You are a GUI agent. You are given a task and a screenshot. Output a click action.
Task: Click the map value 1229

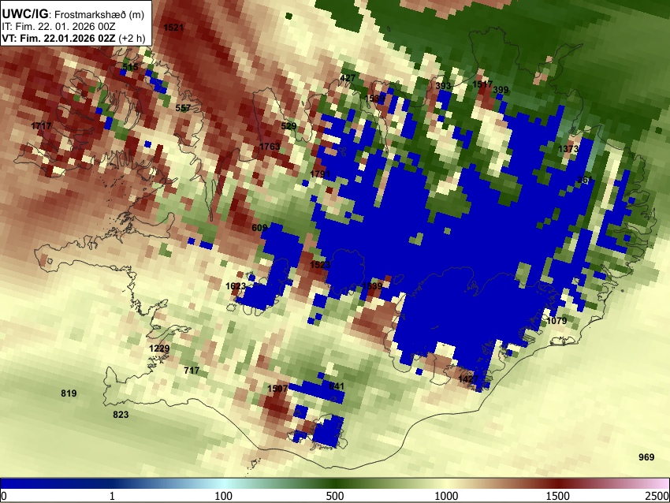click(x=159, y=348)
